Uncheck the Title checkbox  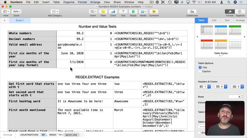[x=200, y=67]
